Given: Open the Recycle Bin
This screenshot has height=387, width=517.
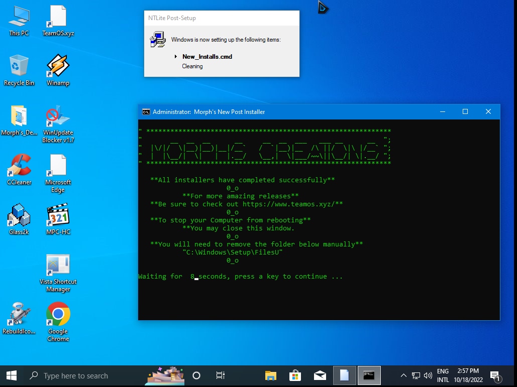Looking at the screenshot, I should coord(19,67).
